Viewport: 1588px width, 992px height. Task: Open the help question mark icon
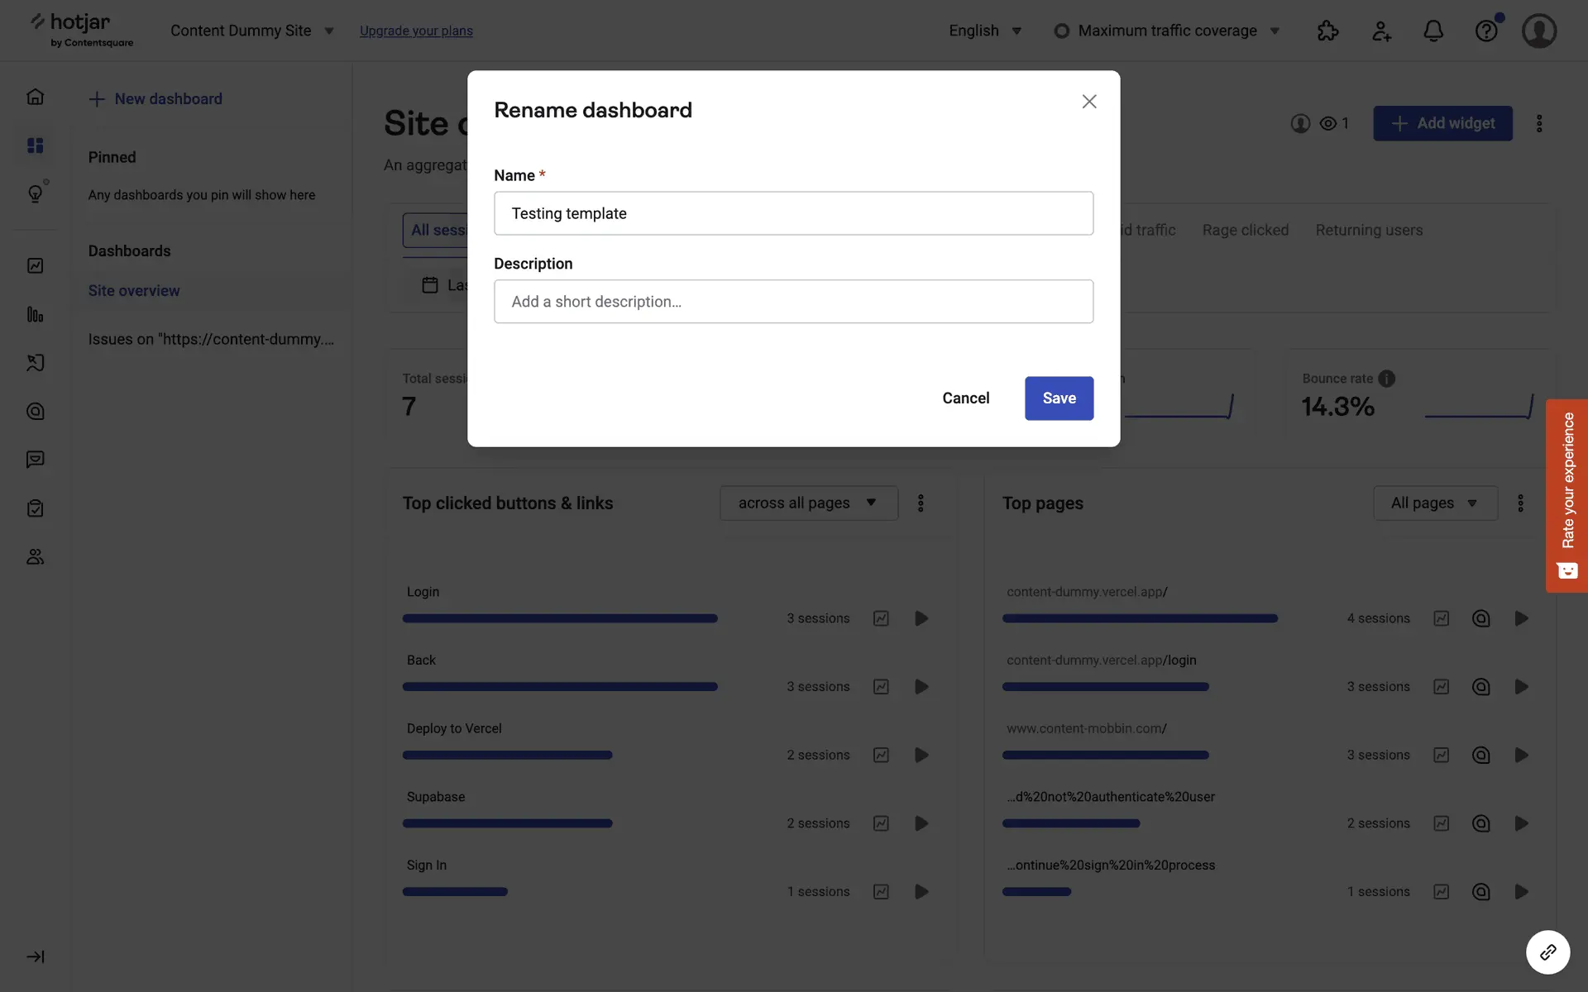coord(1485,31)
